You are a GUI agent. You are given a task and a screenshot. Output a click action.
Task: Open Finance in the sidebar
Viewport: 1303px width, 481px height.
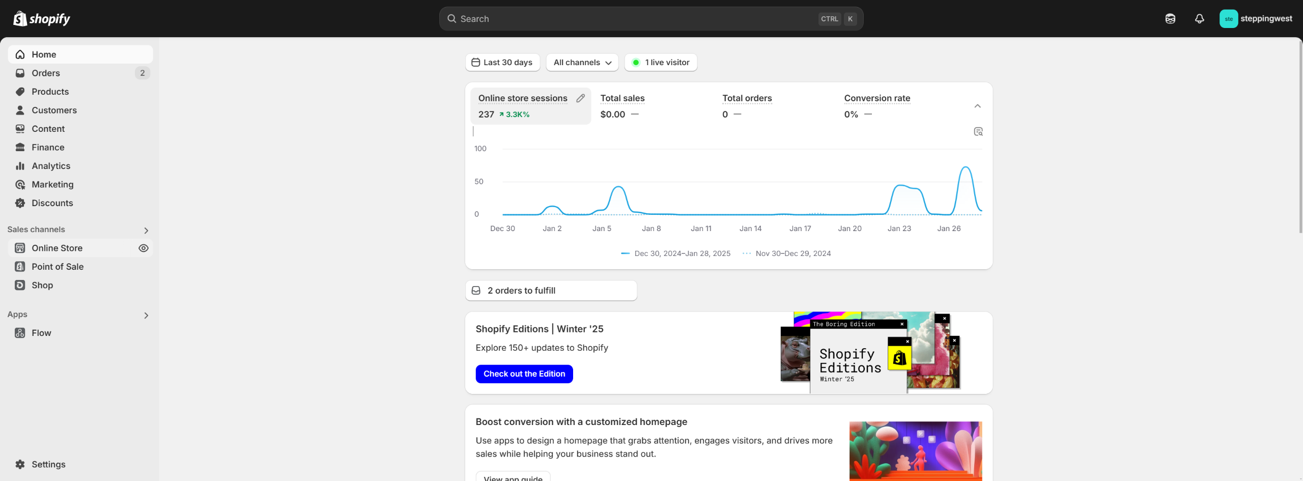[80, 148]
